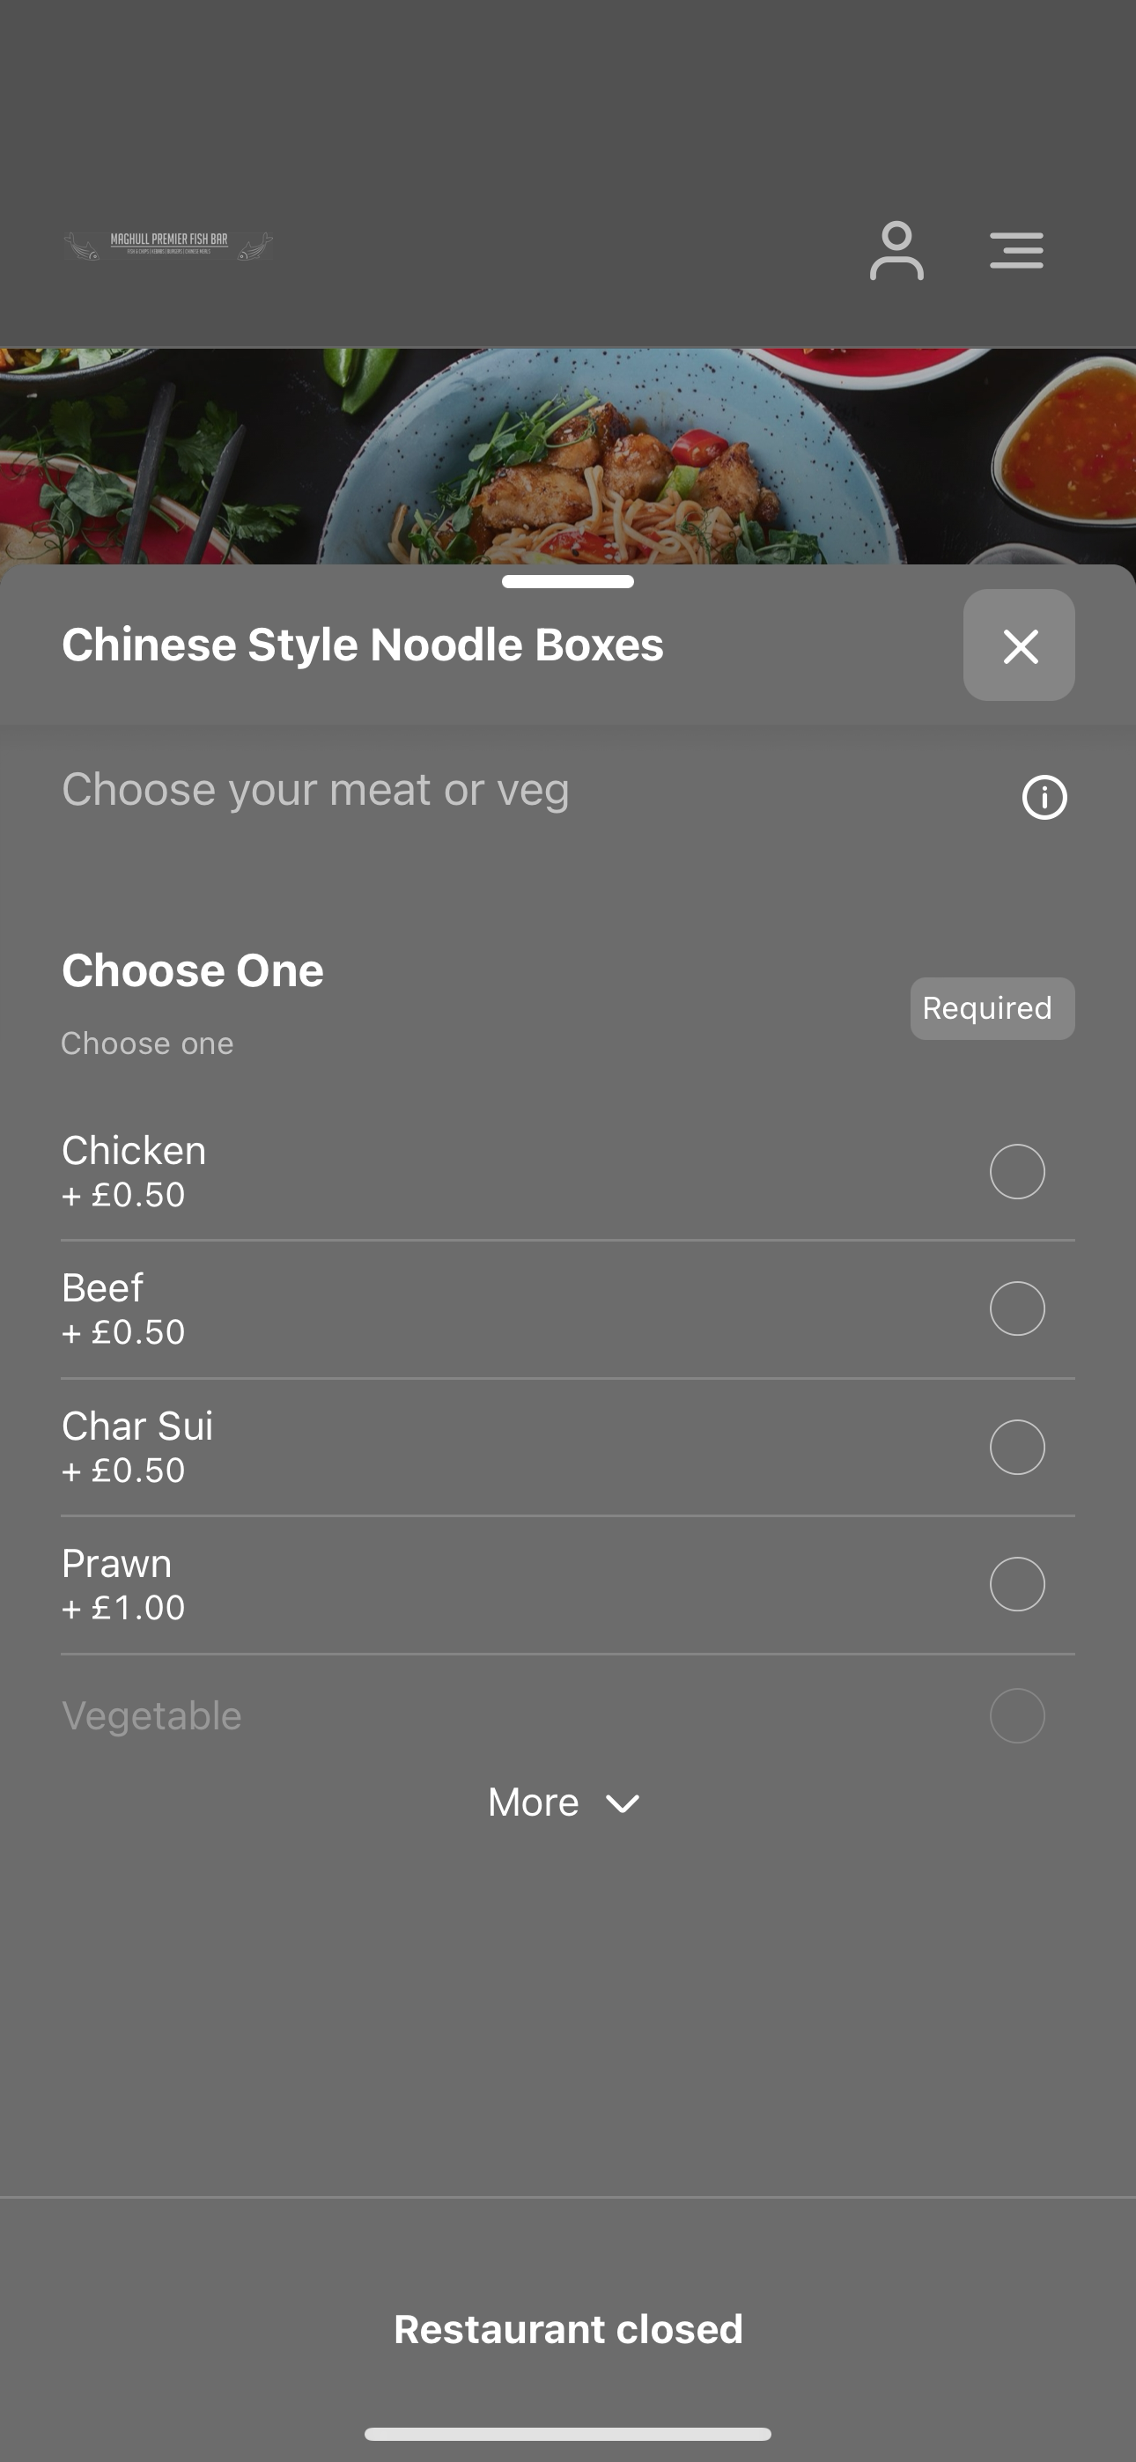Tap the iOS home indicator bar

coord(568,2433)
